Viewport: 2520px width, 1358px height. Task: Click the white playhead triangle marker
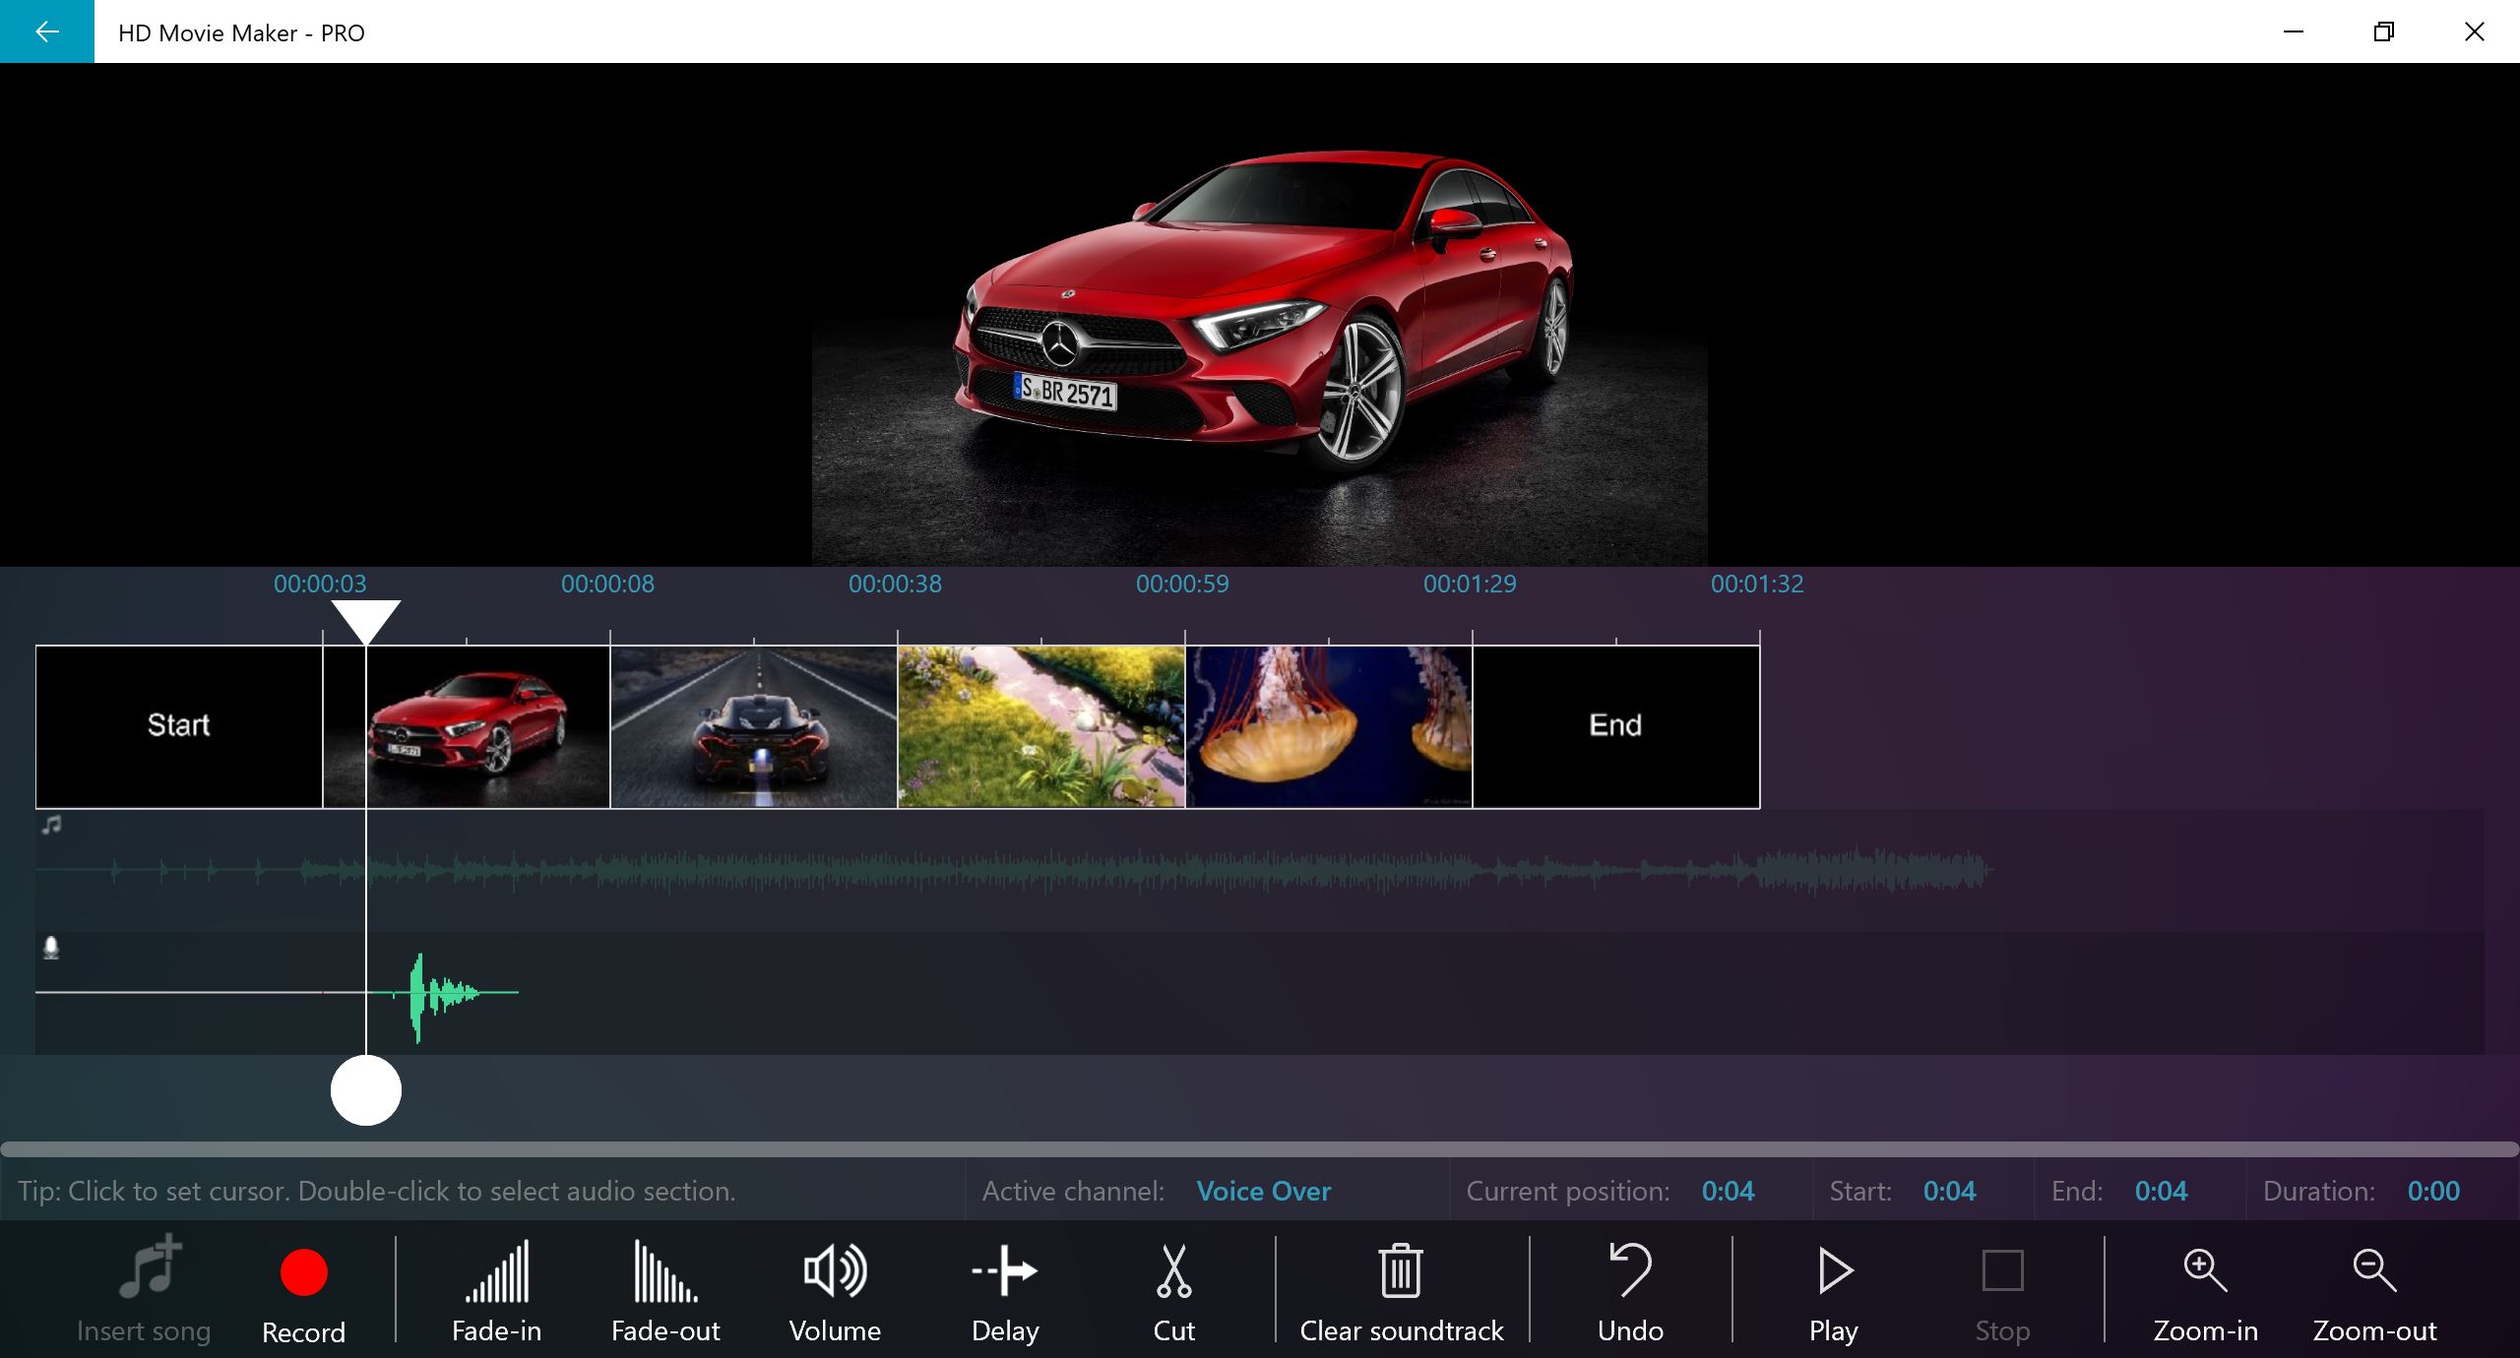[x=365, y=622]
